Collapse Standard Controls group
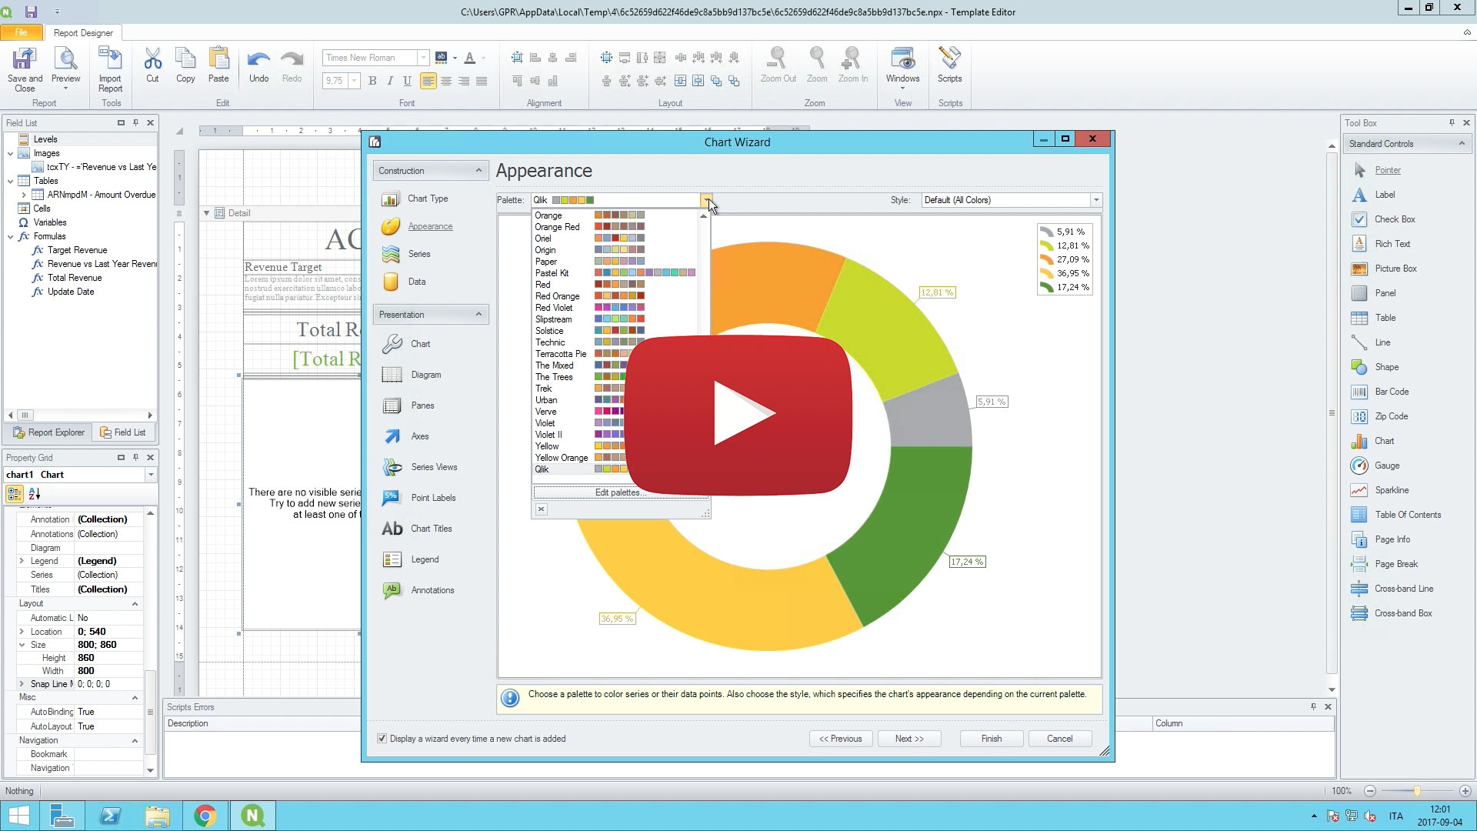The width and height of the screenshot is (1477, 831). coord(1462,144)
